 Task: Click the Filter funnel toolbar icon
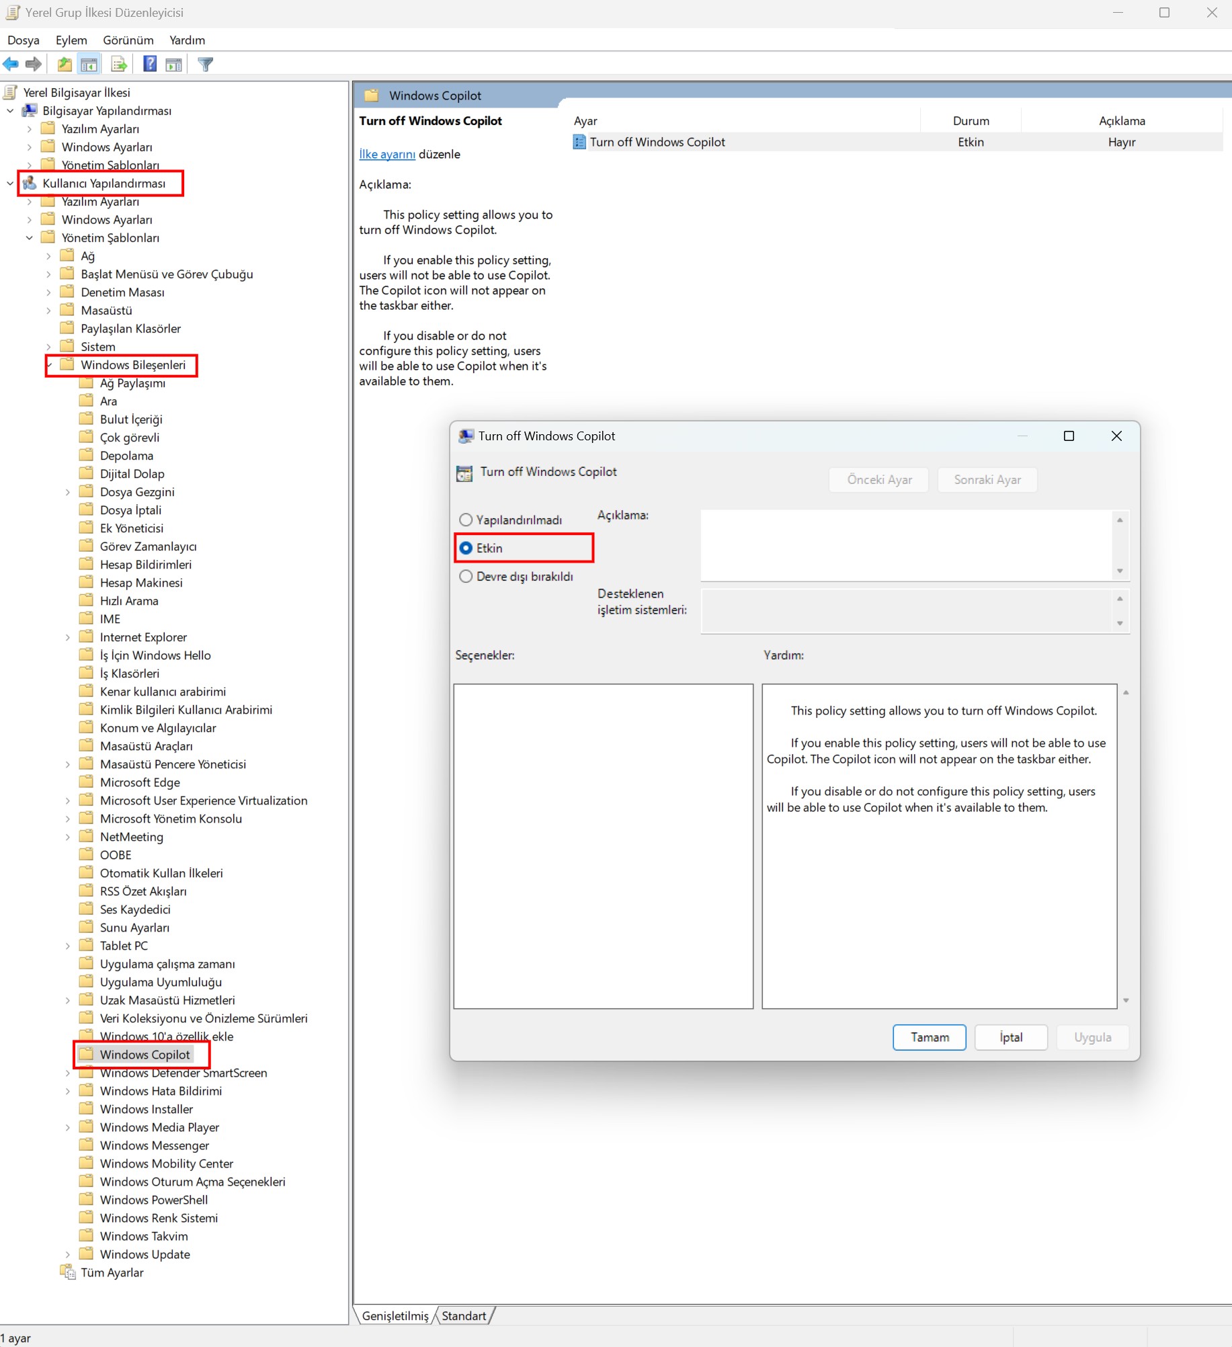[x=206, y=65]
